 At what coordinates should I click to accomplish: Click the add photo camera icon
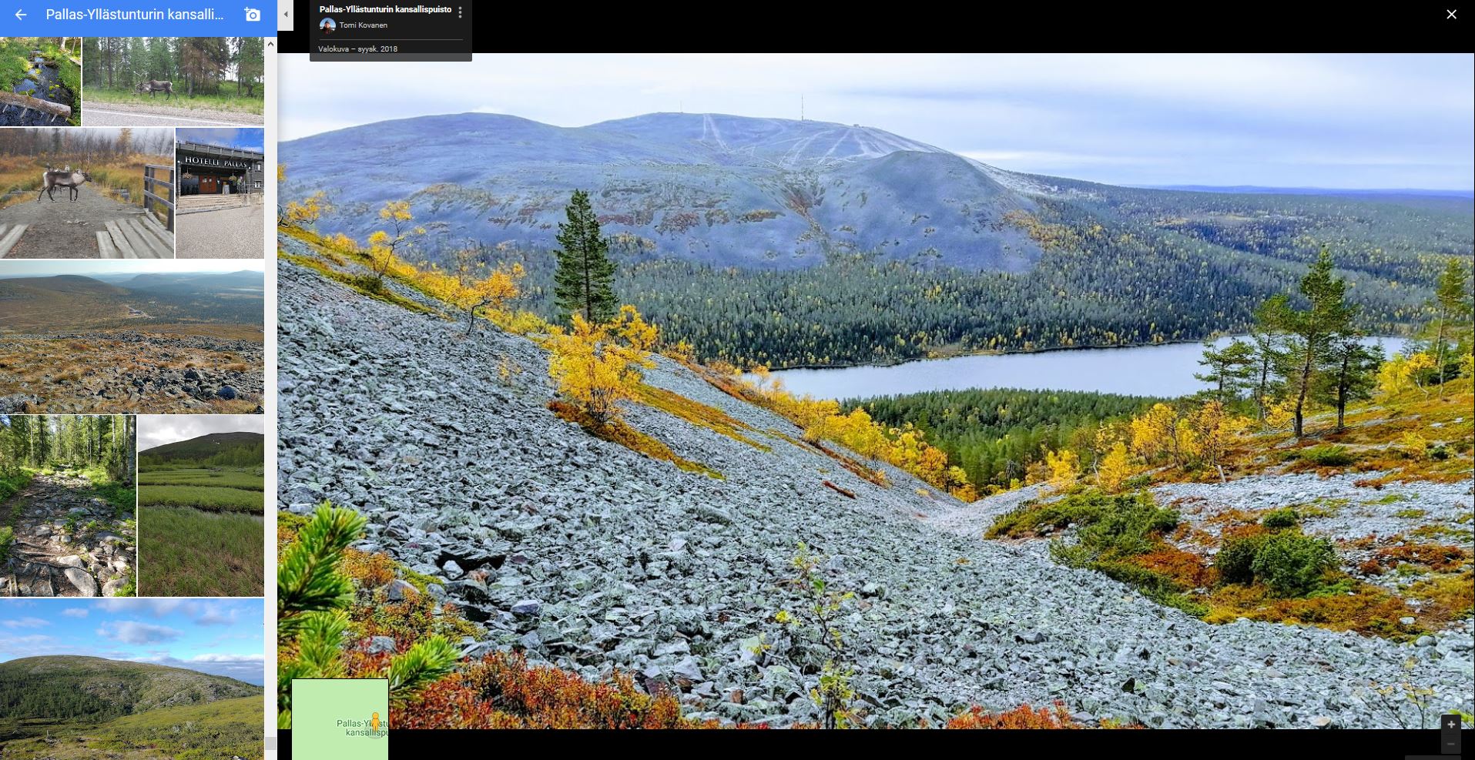[252, 15]
